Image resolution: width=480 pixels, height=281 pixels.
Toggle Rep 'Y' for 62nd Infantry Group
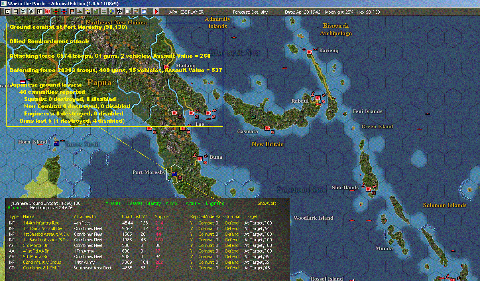[x=191, y=262]
